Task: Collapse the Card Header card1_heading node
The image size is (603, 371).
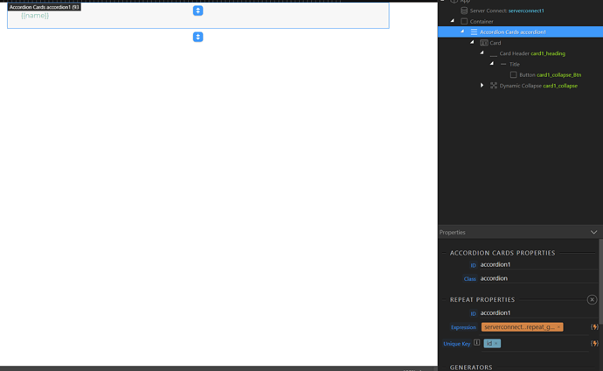Action: click(x=482, y=53)
